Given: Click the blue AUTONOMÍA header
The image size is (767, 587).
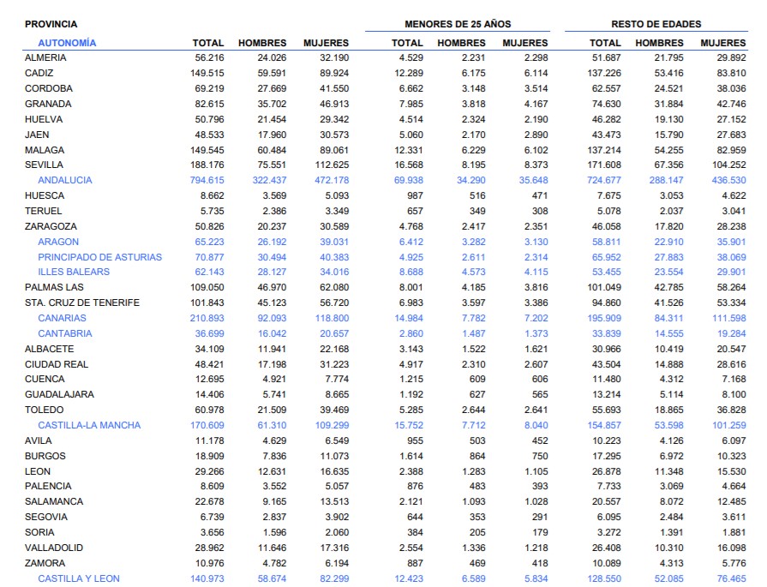Looking at the screenshot, I should [67, 42].
